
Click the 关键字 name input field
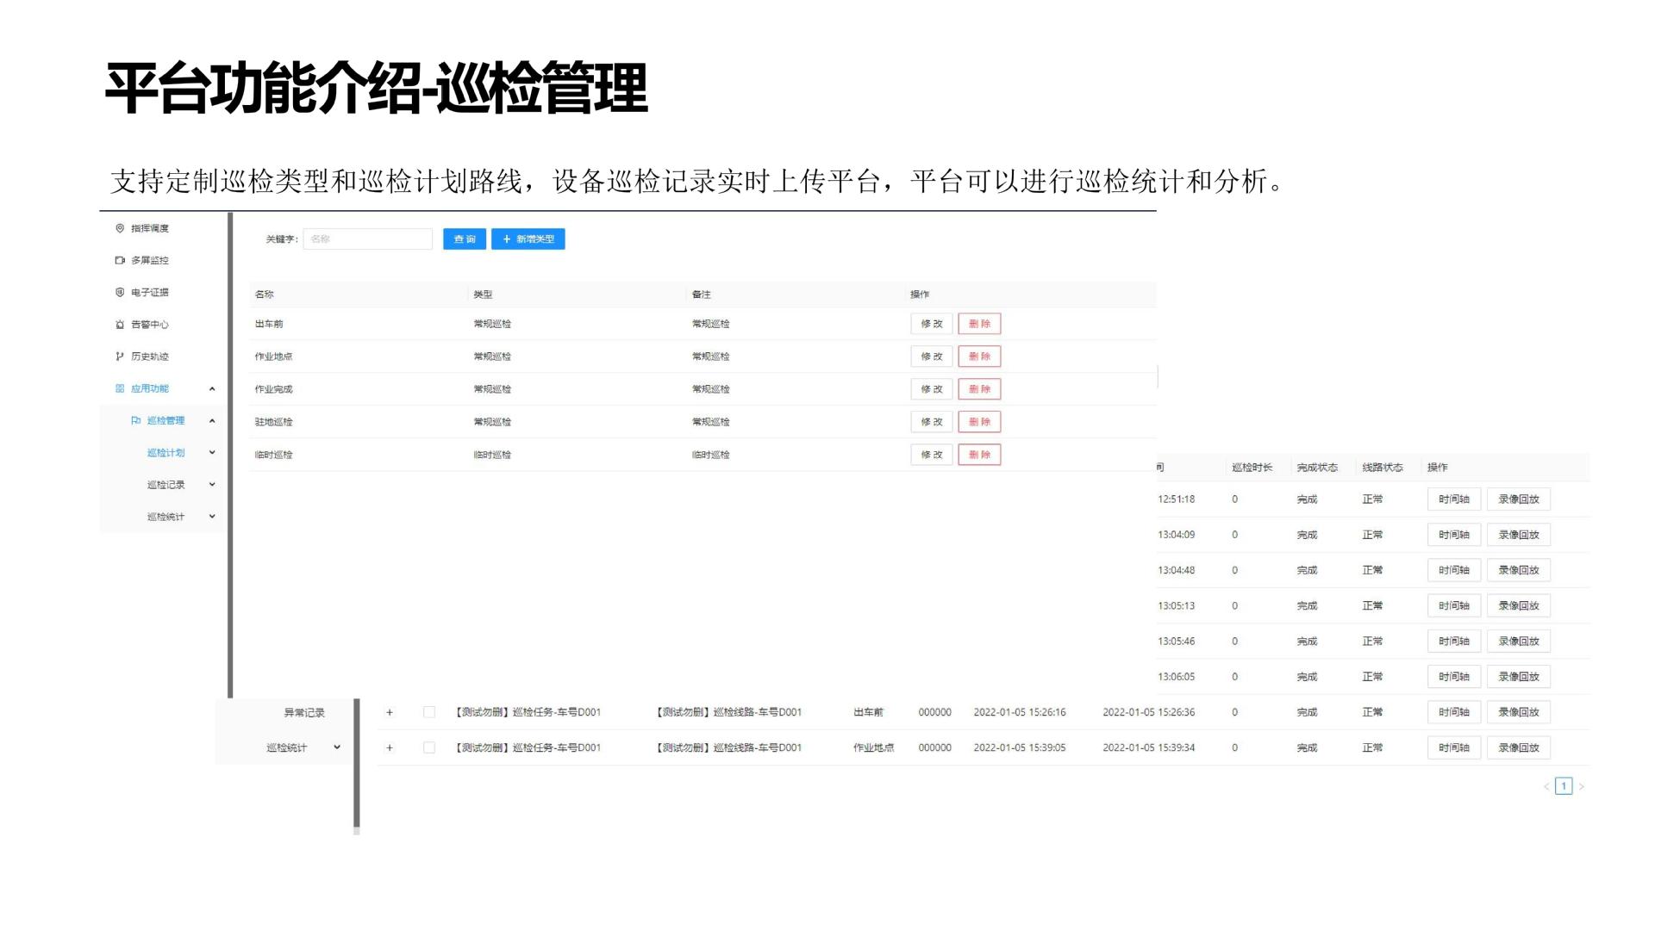click(368, 239)
